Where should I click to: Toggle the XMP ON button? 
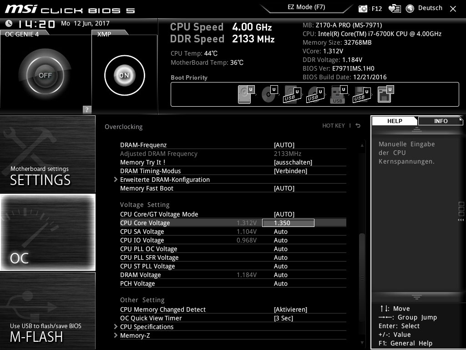pos(125,75)
